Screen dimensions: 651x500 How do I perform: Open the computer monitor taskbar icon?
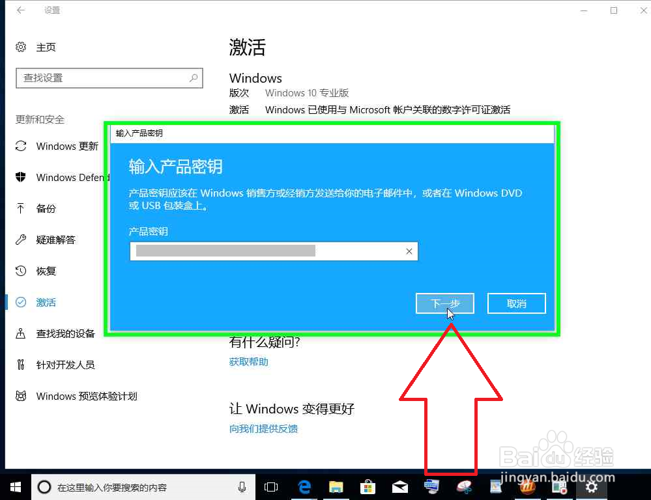coord(432,487)
